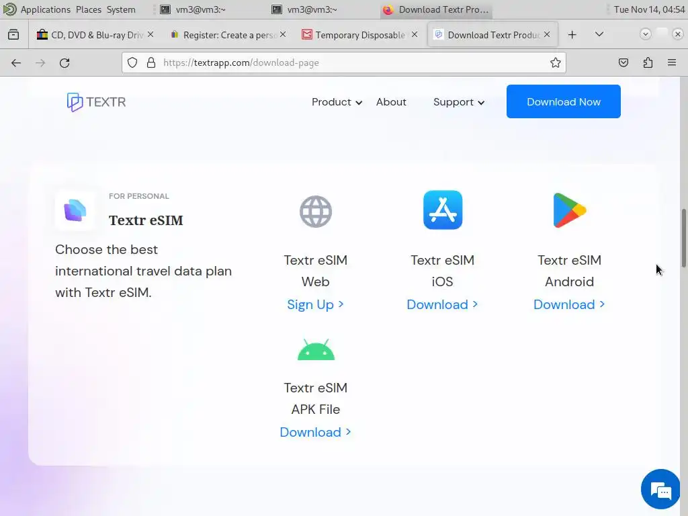Click the FOR PERSONAL label
Screen dimensions: 688x516
138,196
